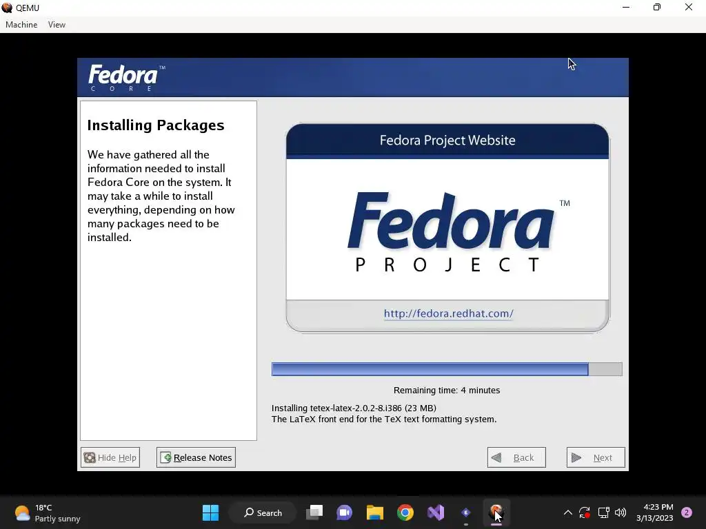Open the clock and date panel
This screenshot has height=529, width=706.
click(x=655, y=512)
